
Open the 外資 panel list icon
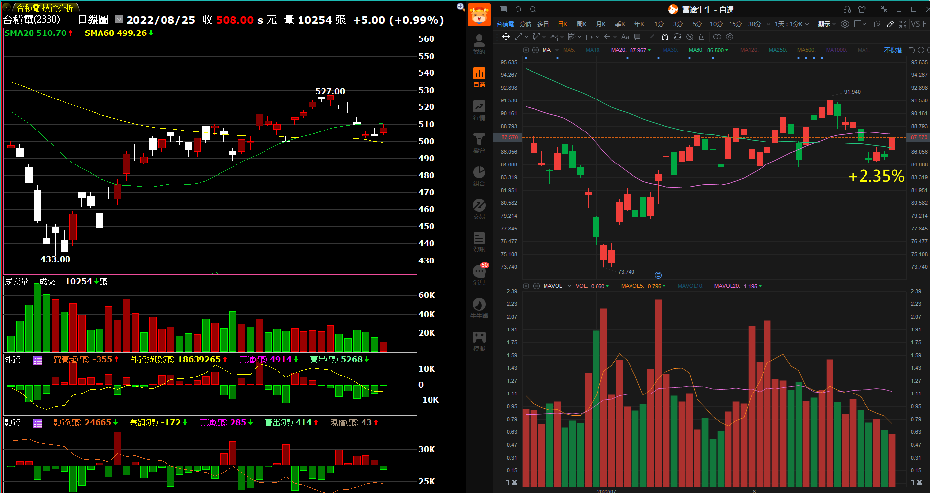click(38, 360)
